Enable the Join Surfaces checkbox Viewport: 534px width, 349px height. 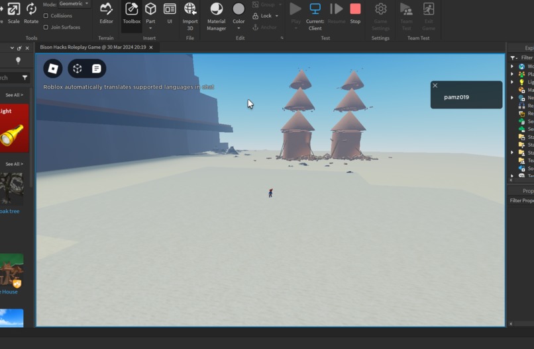pos(46,27)
